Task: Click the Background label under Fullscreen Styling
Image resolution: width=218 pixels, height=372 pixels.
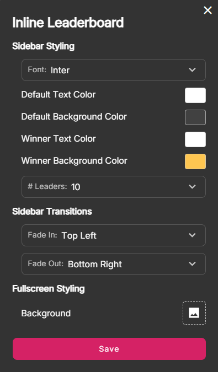Action: 46,314
